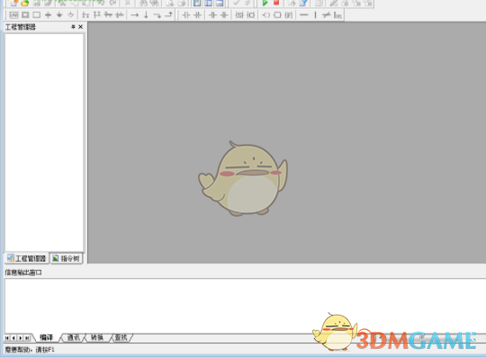Switch to the 指令树 tab

click(x=66, y=258)
